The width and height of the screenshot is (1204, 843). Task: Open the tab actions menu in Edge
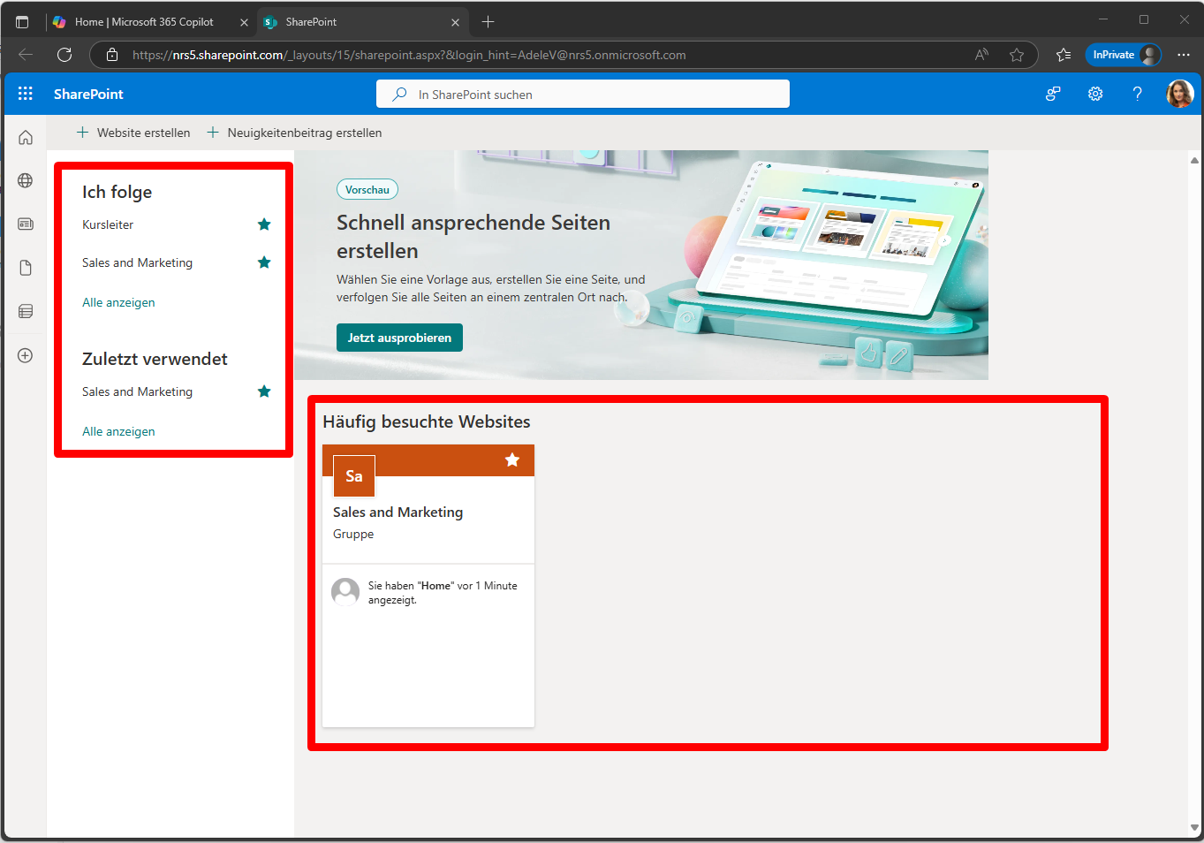pyautogui.click(x=22, y=22)
